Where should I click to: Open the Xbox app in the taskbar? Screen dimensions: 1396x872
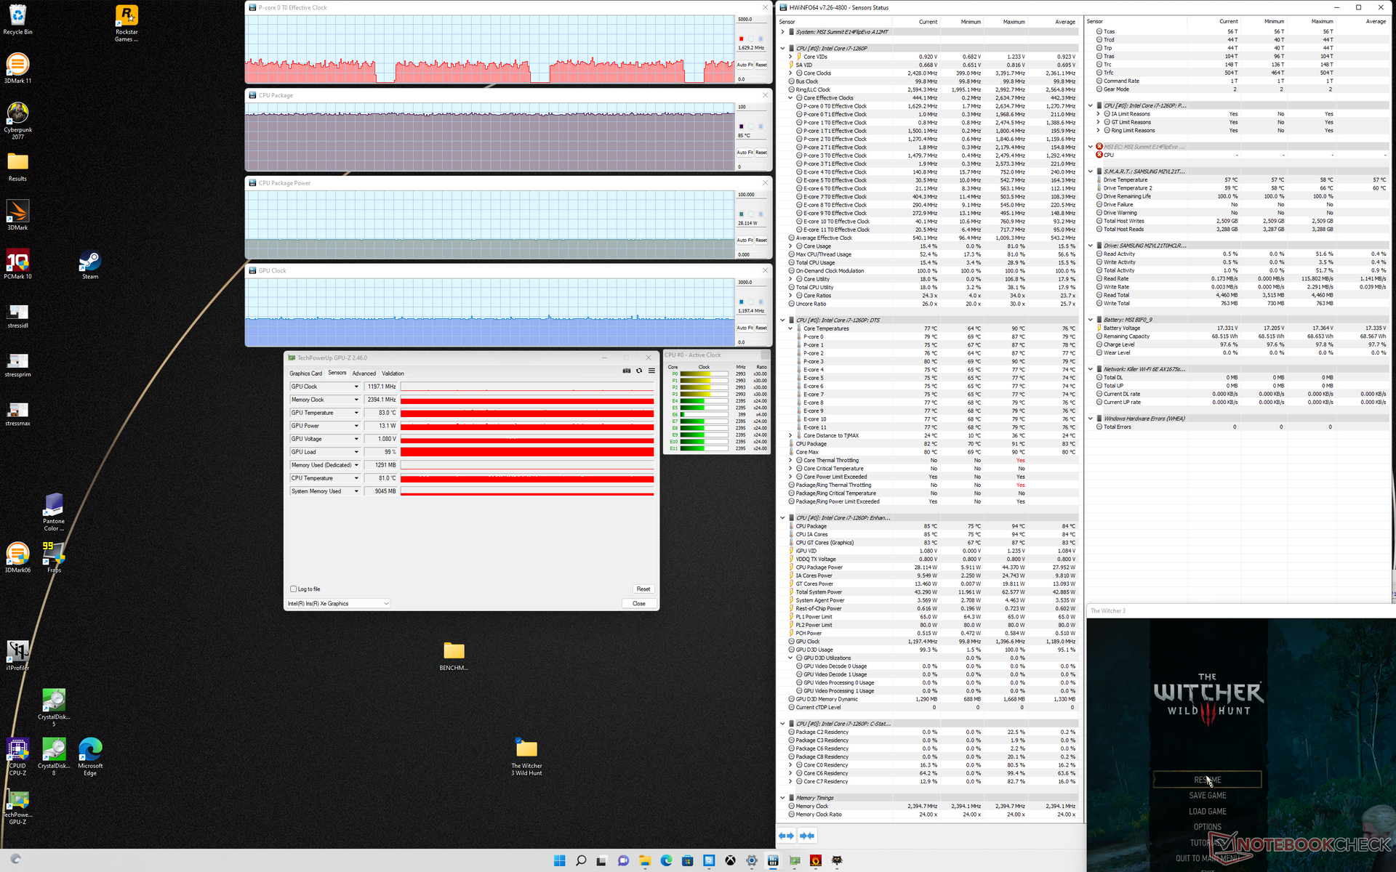pos(730,860)
